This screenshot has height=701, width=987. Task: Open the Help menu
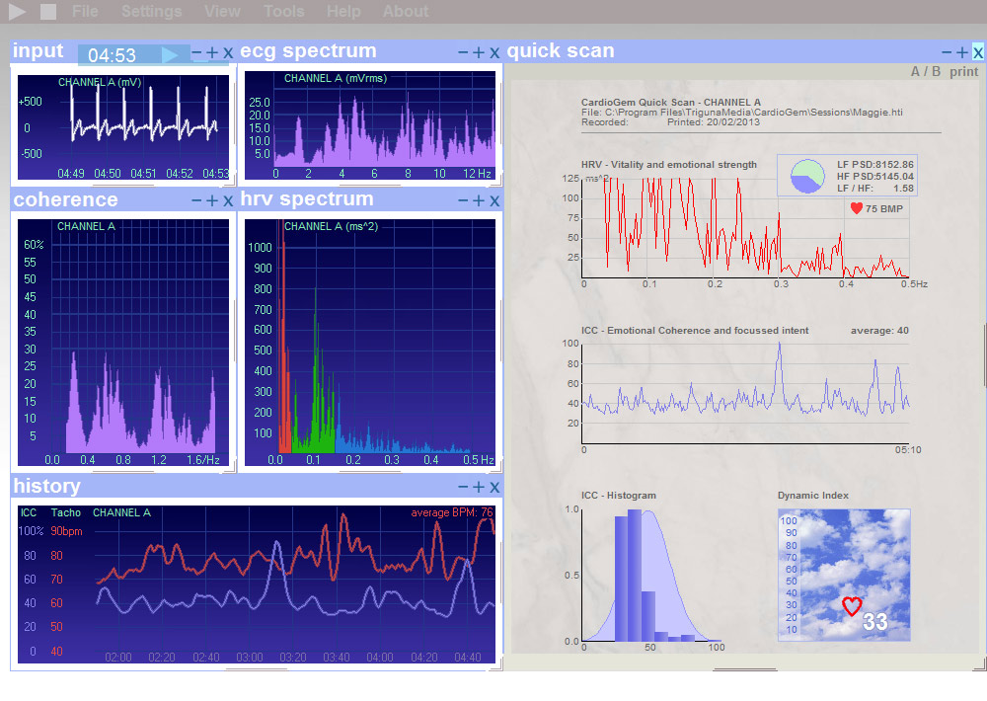click(343, 11)
